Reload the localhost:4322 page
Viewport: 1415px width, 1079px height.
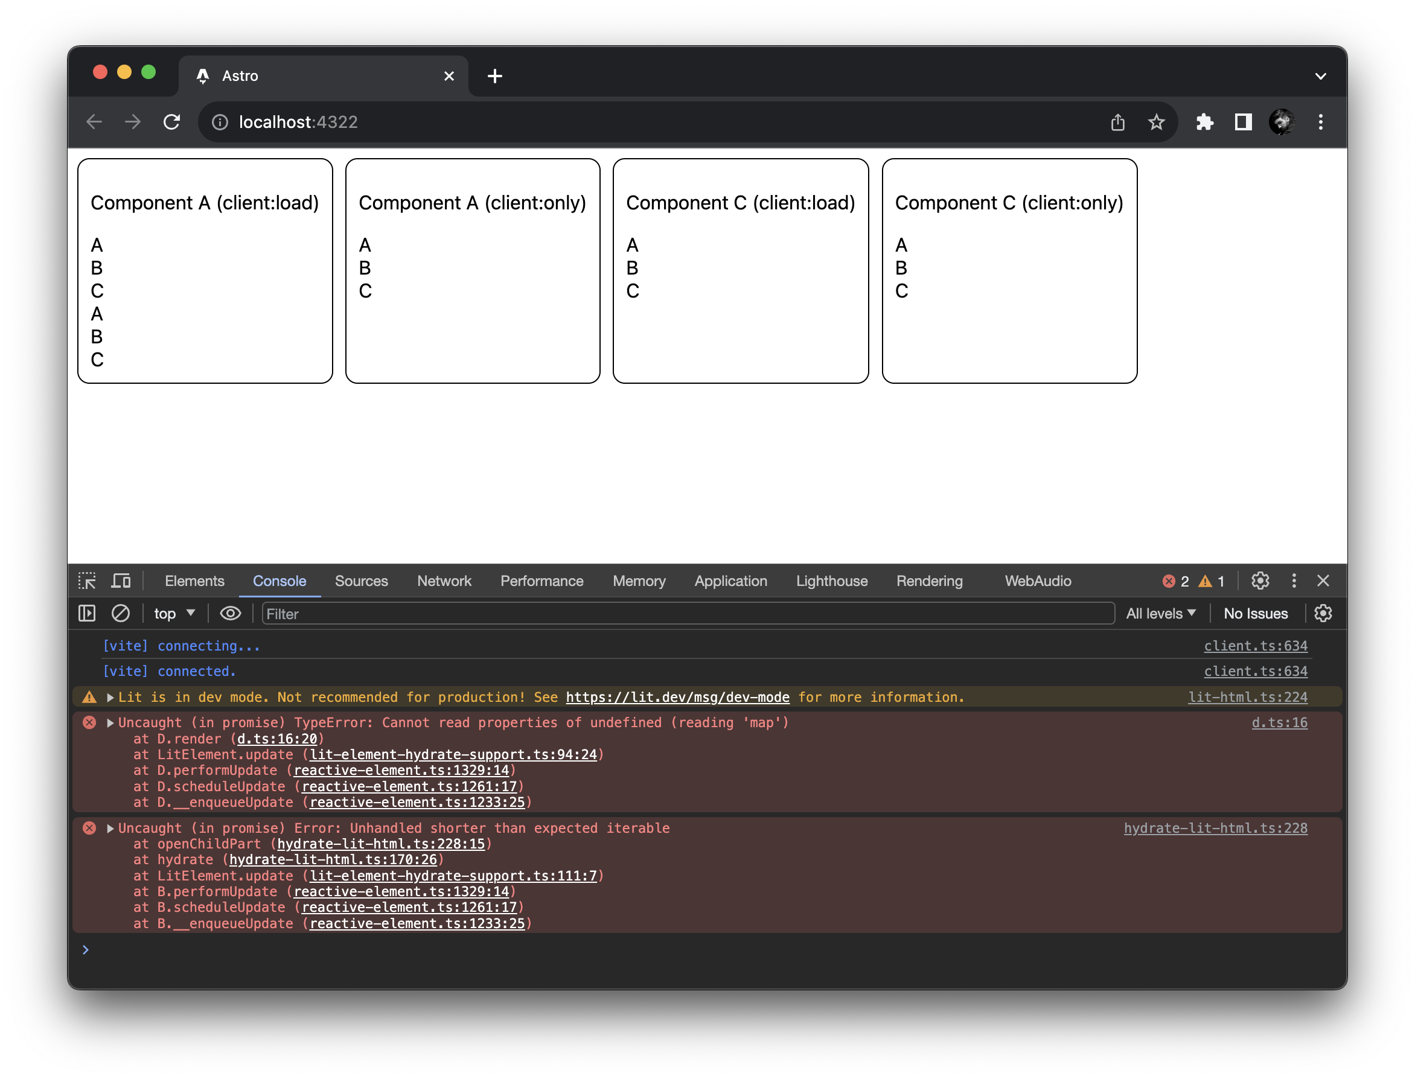click(x=171, y=122)
